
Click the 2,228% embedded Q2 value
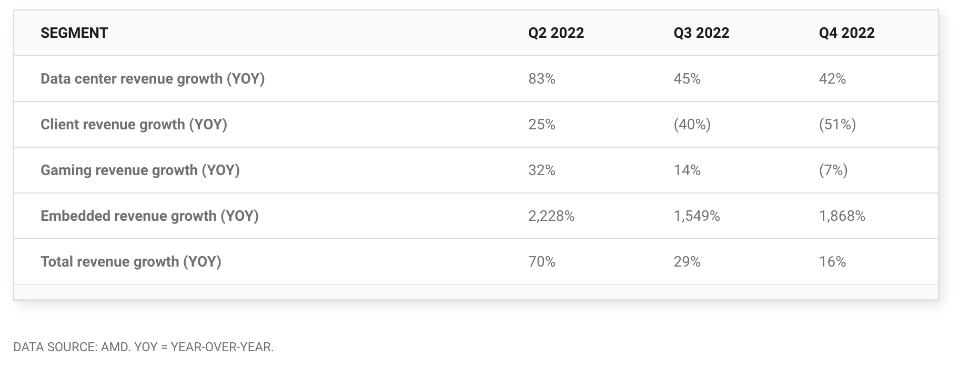(x=551, y=216)
